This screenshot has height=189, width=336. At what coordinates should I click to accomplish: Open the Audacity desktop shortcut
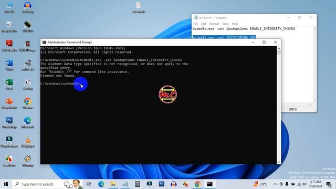pos(28,7)
